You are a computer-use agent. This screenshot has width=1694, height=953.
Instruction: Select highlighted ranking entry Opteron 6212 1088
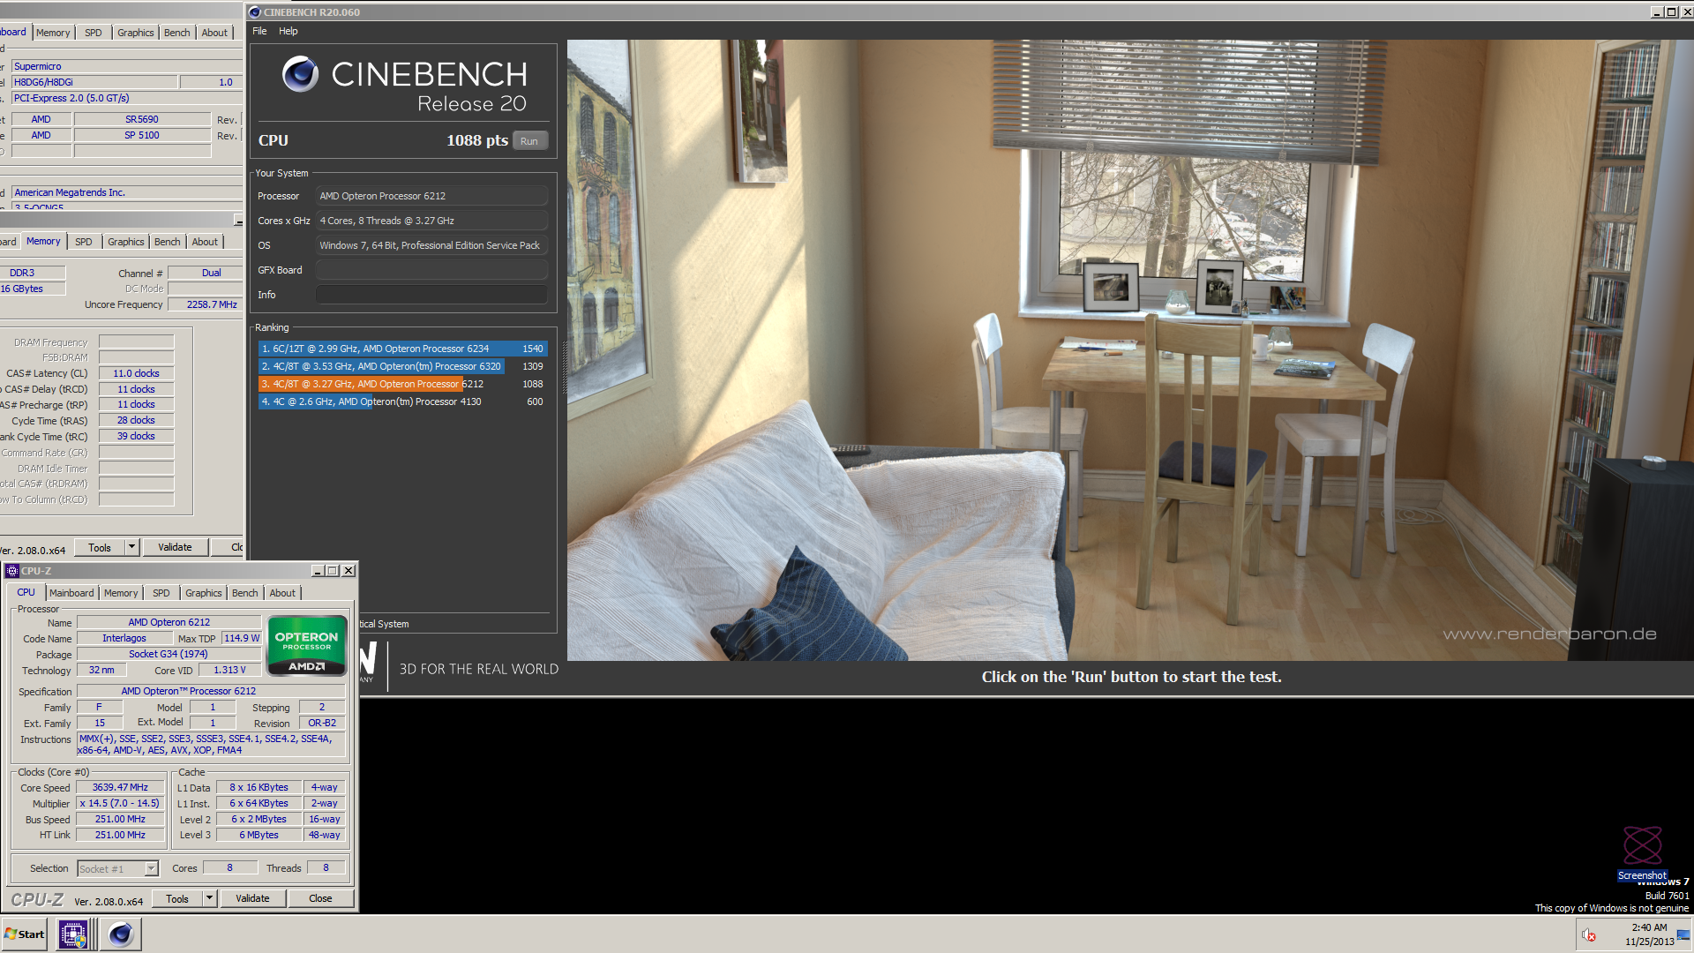402,384
